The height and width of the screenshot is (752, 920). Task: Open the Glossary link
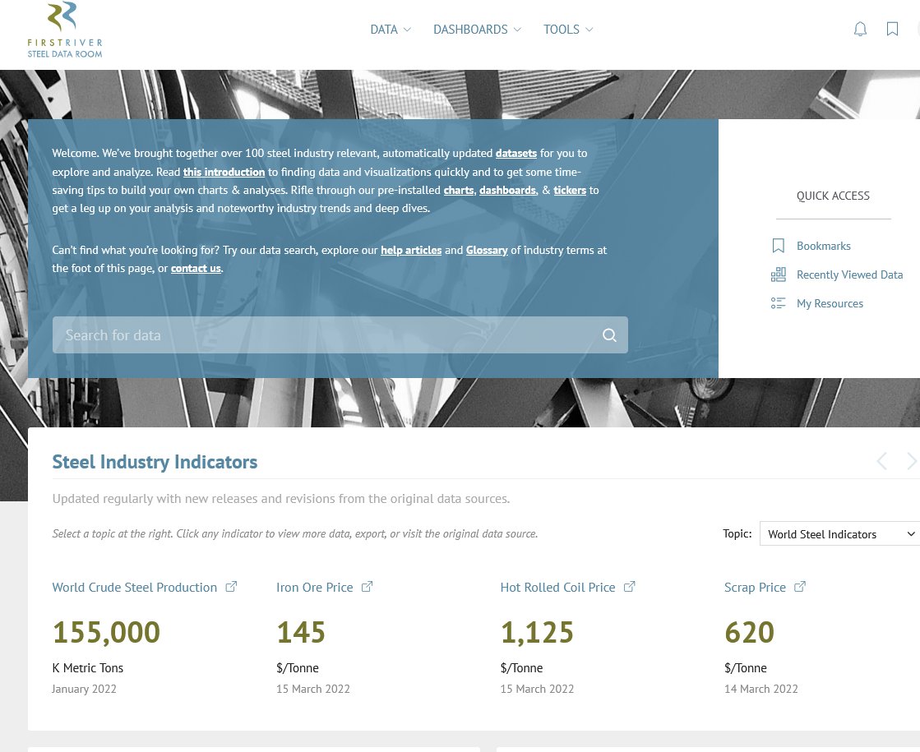coord(487,250)
